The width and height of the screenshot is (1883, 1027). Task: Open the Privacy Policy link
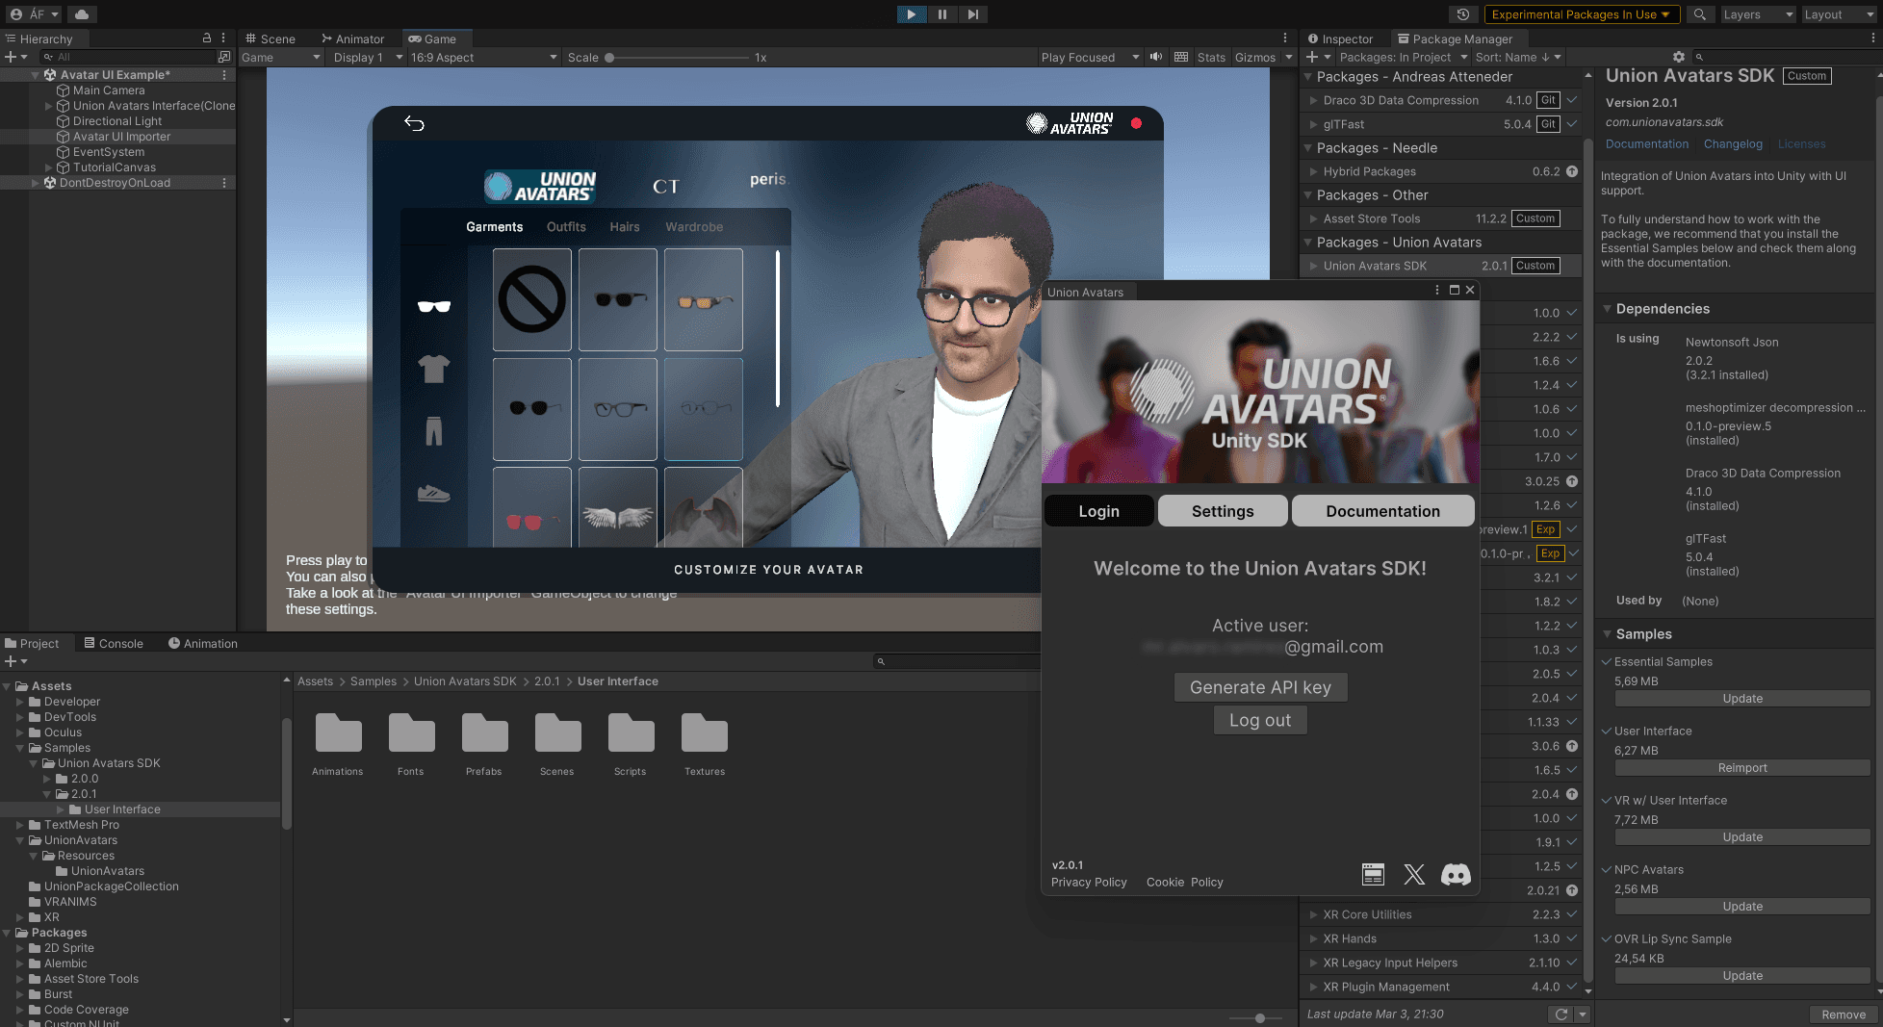pos(1089,882)
